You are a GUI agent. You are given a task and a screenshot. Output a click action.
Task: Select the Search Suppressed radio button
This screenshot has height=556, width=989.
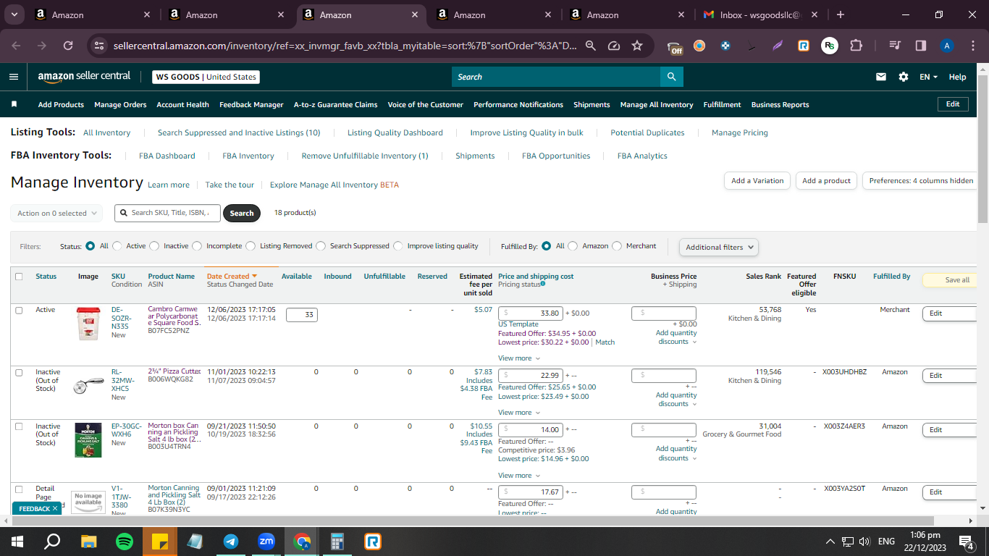(x=321, y=246)
